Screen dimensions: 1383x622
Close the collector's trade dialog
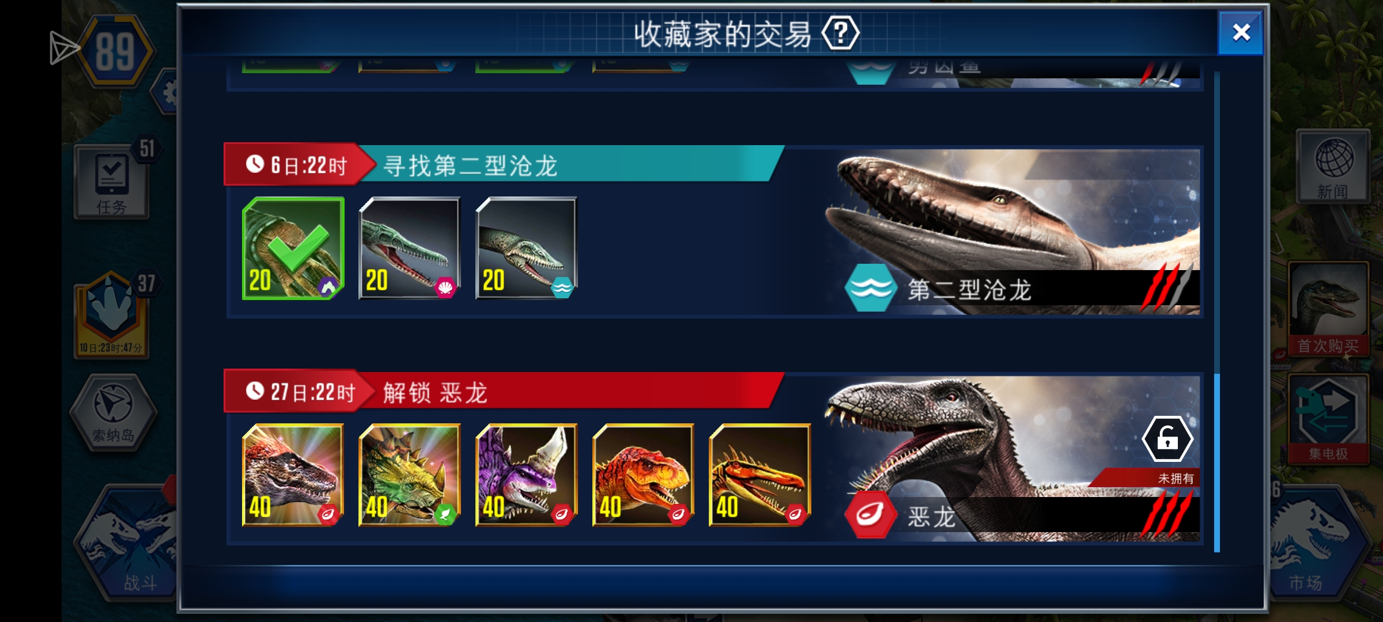[1240, 33]
